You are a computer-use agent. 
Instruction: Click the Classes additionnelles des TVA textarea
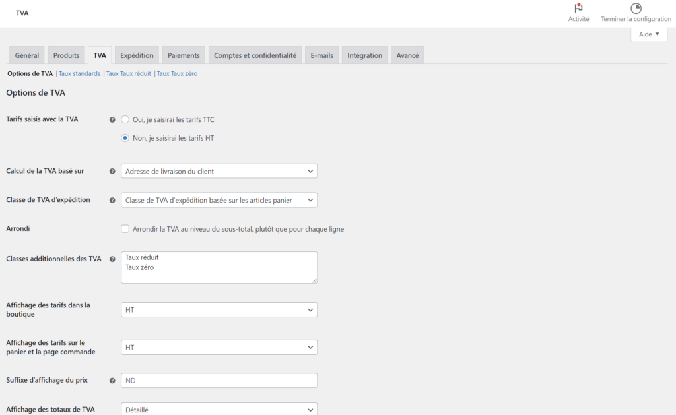[x=219, y=268]
